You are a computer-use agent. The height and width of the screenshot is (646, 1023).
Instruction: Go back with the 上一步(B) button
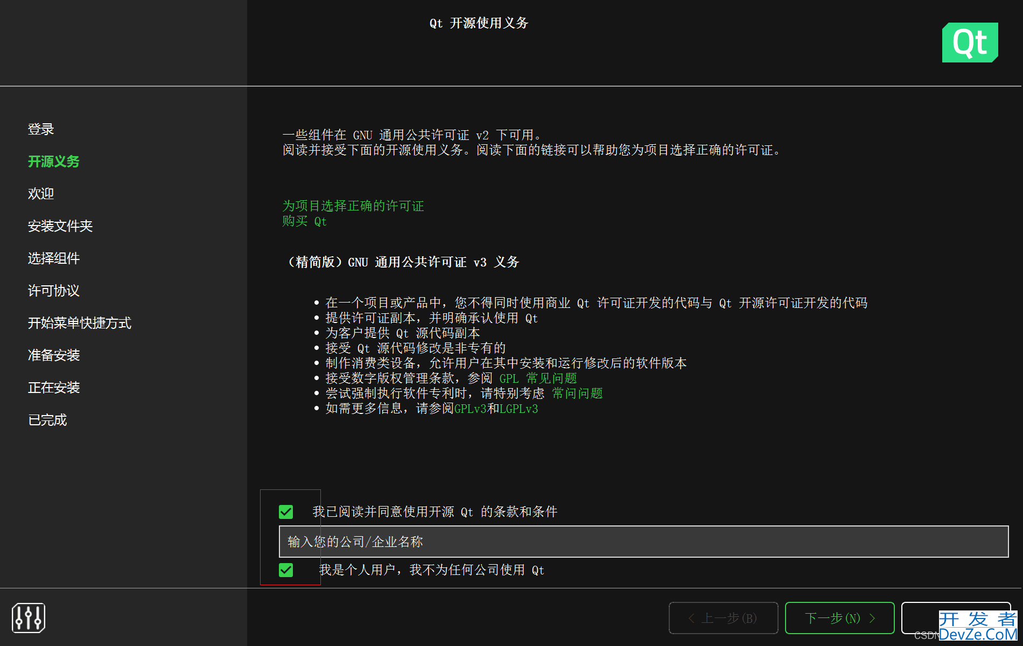point(724,618)
